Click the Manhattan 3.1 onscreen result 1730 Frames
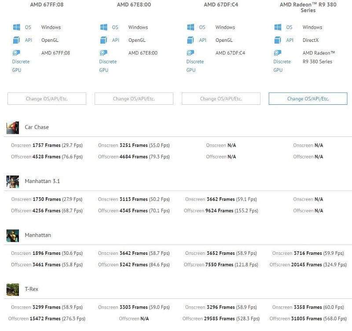 (47, 199)
